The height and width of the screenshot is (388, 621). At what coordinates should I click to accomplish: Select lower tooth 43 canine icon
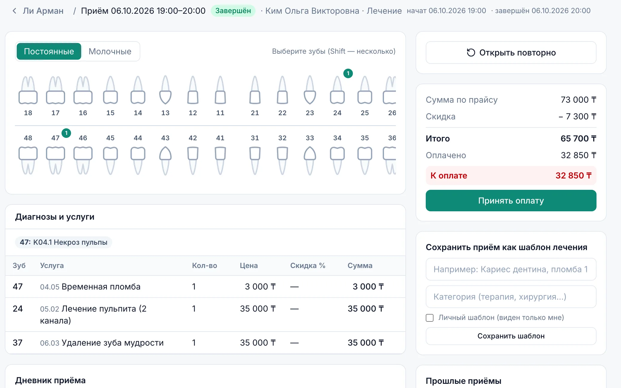pos(165,161)
